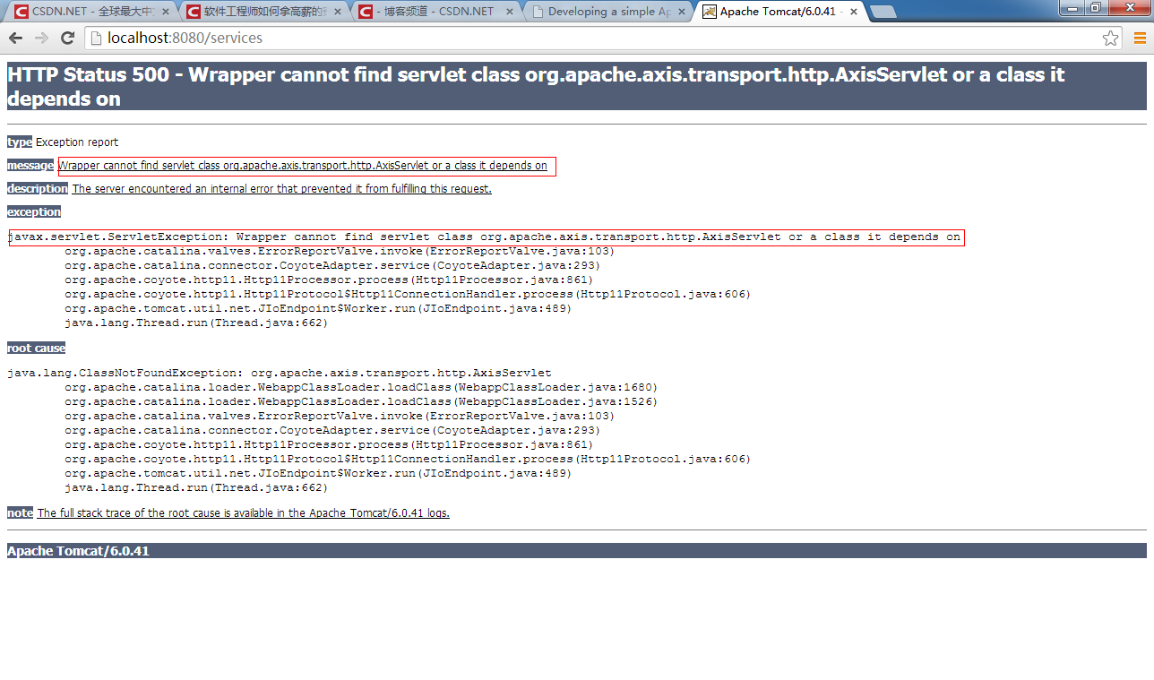The height and width of the screenshot is (680, 1154).
Task: Close the CSDN.NET first tab
Action: 165,13
